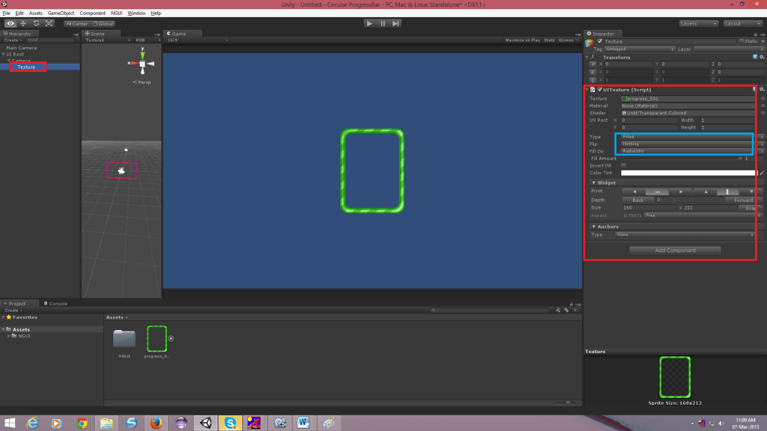Click the Depth Forward button
This screenshot has height=431, width=767.
[744, 200]
